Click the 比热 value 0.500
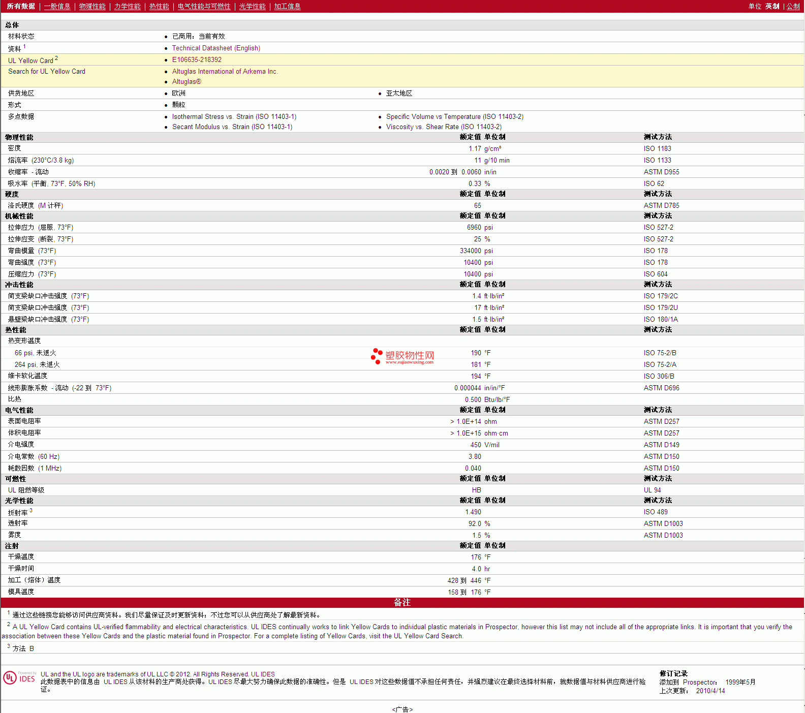Viewport: 805px width, 713px height. (x=473, y=399)
